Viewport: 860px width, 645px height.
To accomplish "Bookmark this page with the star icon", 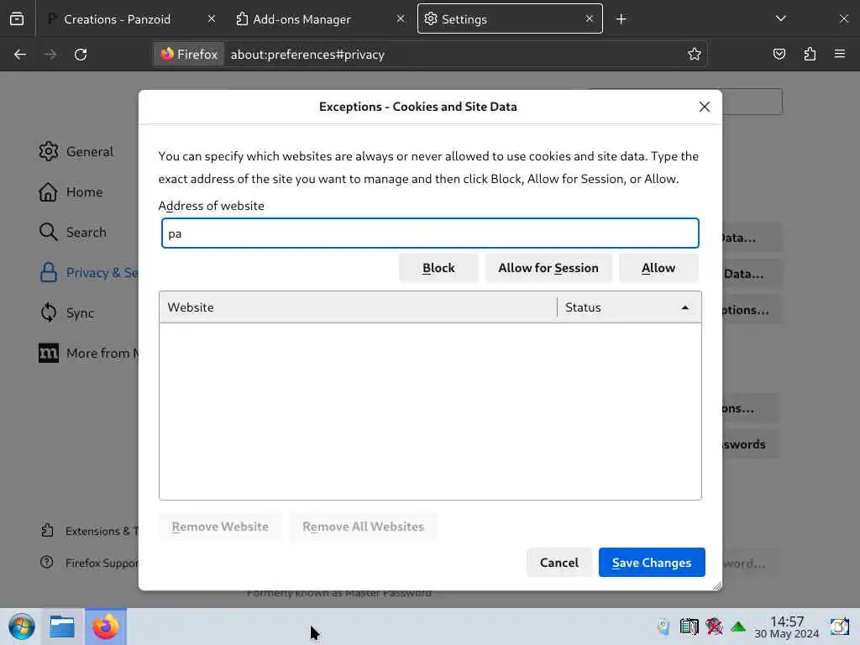I will 695,55.
